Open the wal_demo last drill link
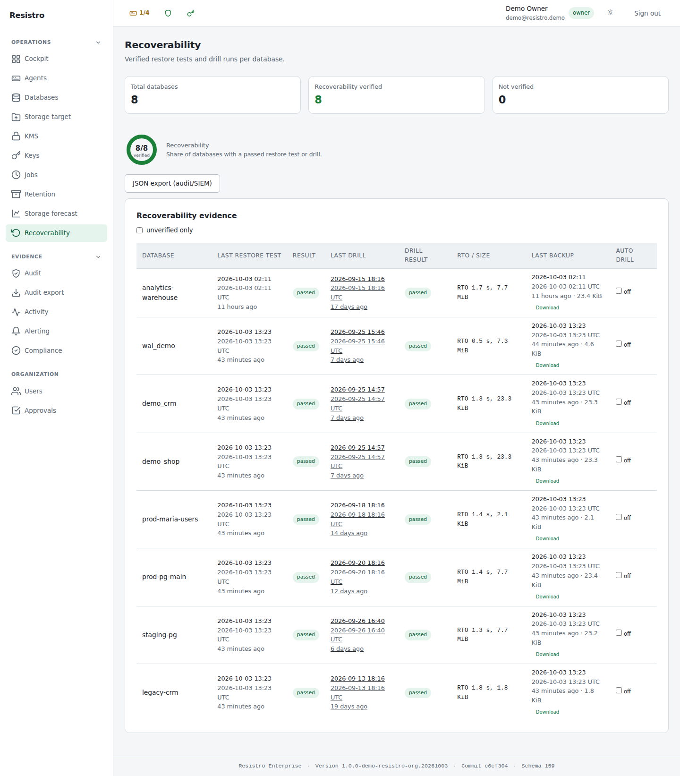 point(357,346)
